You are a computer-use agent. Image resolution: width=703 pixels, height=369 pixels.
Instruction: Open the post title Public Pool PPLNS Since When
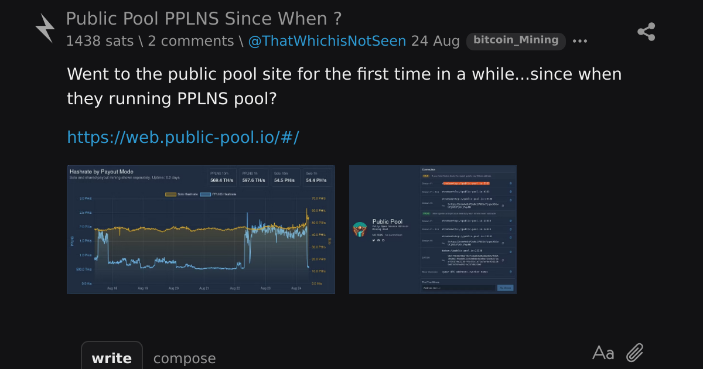(x=203, y=19)
